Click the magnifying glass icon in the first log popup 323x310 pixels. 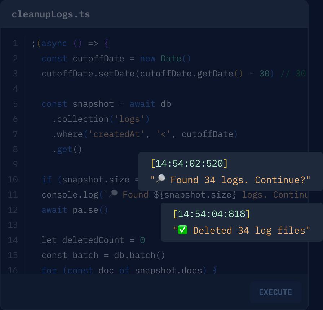click(160, 179)
